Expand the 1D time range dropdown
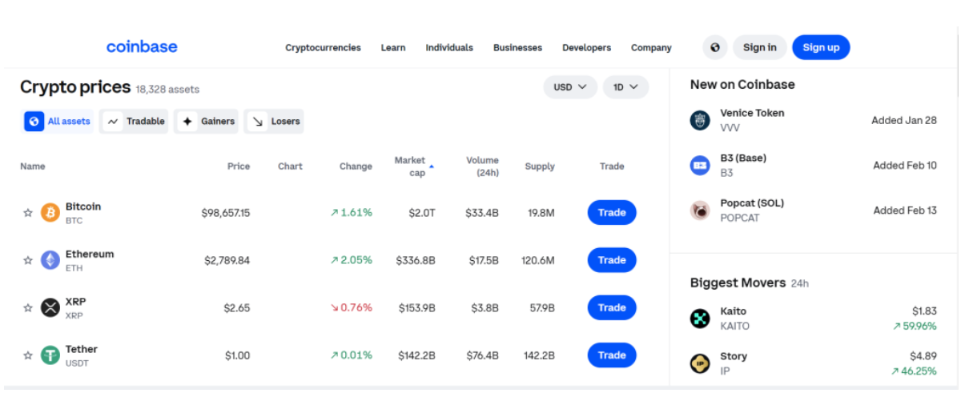 coord(625,87)
